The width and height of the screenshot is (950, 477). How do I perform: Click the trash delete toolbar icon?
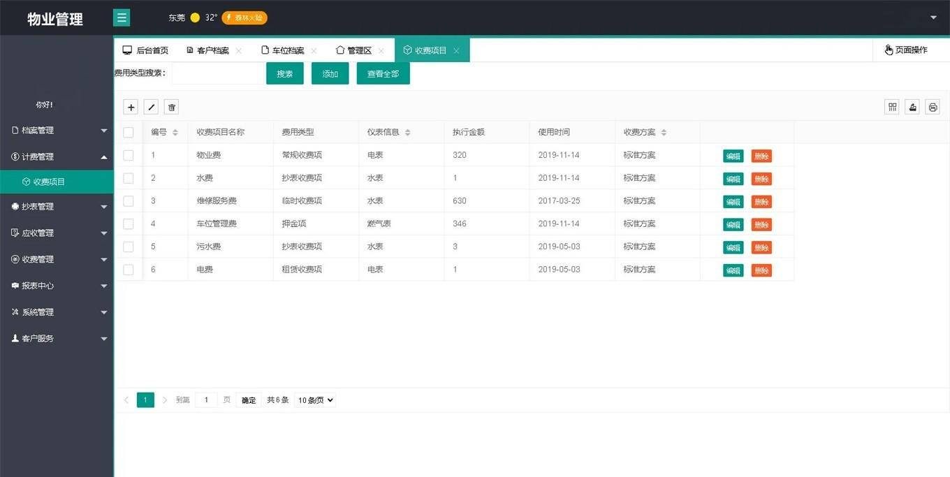coord(172,107)
